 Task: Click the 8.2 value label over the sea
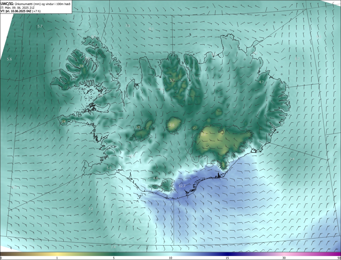[x=297, y=58]
